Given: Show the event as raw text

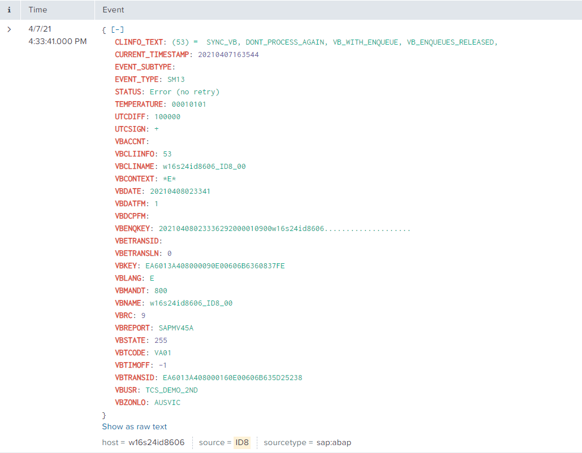Looking at the screenshot, I should click(134, 426).
